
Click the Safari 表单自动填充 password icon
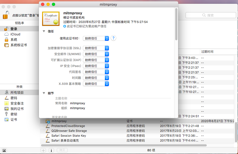48,141
